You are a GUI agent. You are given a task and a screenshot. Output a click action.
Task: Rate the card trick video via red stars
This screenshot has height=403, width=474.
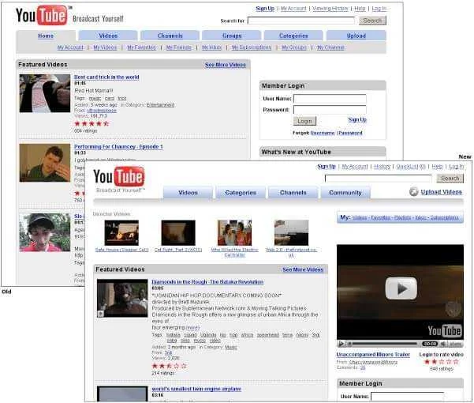[x=91, y=123]
